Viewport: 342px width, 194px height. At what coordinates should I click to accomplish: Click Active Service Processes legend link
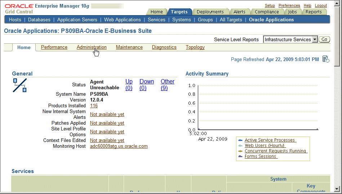270,140
